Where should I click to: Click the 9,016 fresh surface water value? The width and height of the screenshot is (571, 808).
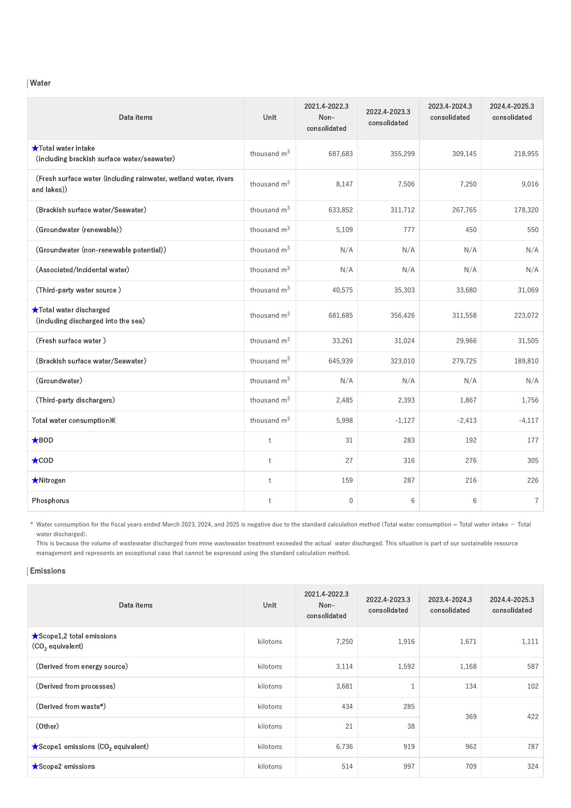coord(530,184)
